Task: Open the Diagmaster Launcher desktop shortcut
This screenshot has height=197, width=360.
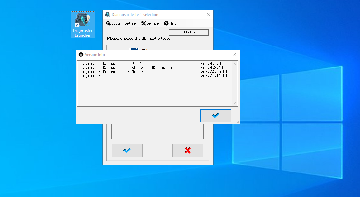Action: click(82, 25)
